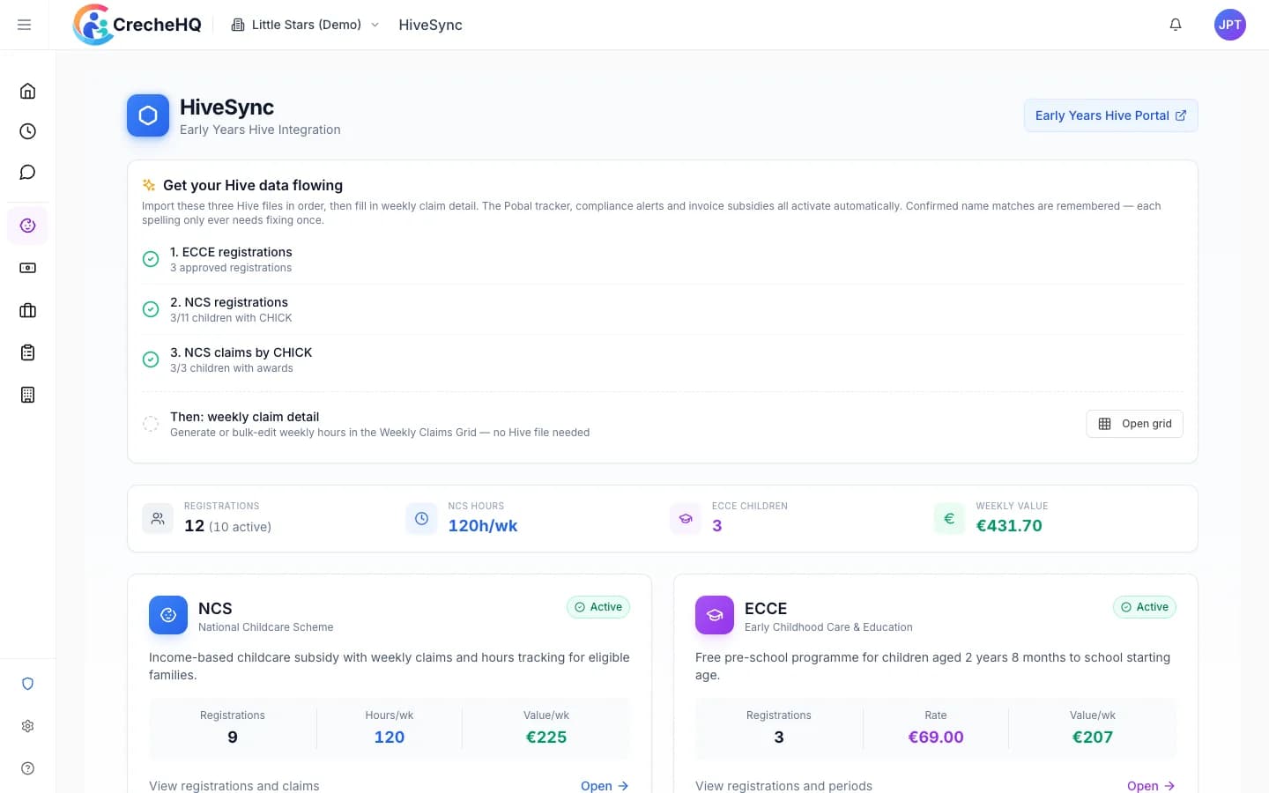
Task: Open the building sidebar icon
Action: 28,395
